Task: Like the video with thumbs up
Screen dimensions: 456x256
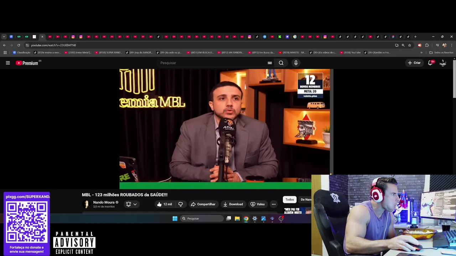Action: (165, 204)
